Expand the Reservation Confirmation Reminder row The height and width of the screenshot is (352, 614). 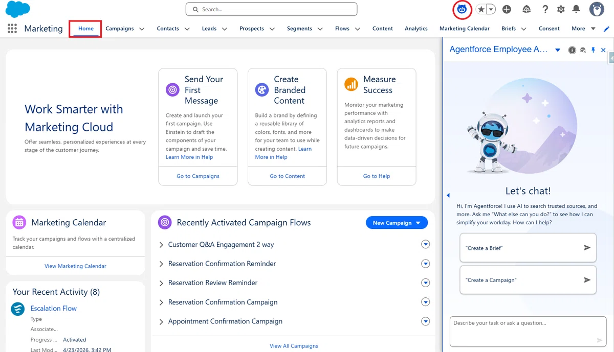point(161,264)
